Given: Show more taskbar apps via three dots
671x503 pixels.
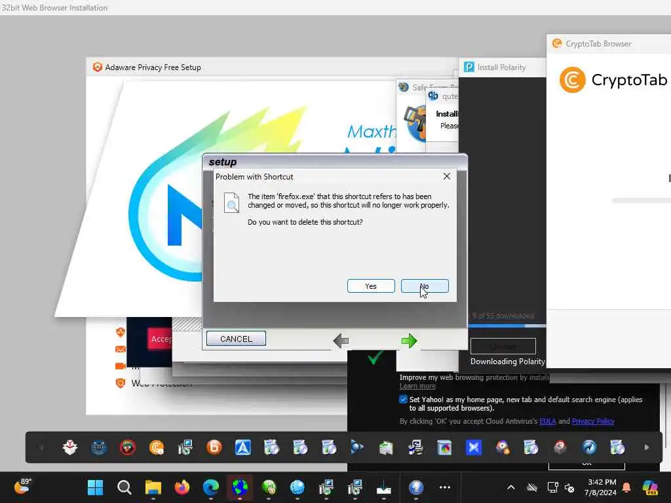Looking at the screenshot, I should coord(445,487).
